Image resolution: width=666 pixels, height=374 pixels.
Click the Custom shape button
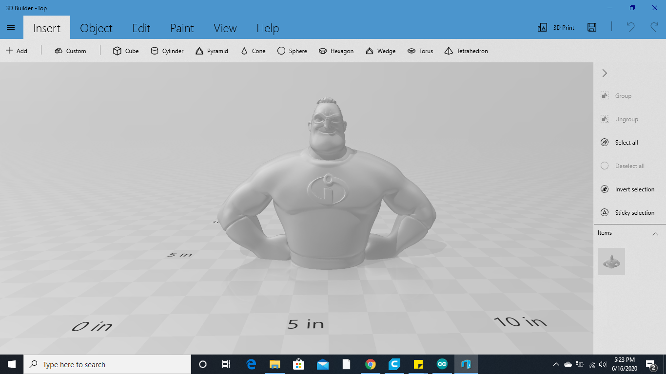pos(70,51)
